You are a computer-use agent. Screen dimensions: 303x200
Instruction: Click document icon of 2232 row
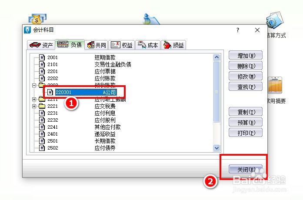click(42, 120)
